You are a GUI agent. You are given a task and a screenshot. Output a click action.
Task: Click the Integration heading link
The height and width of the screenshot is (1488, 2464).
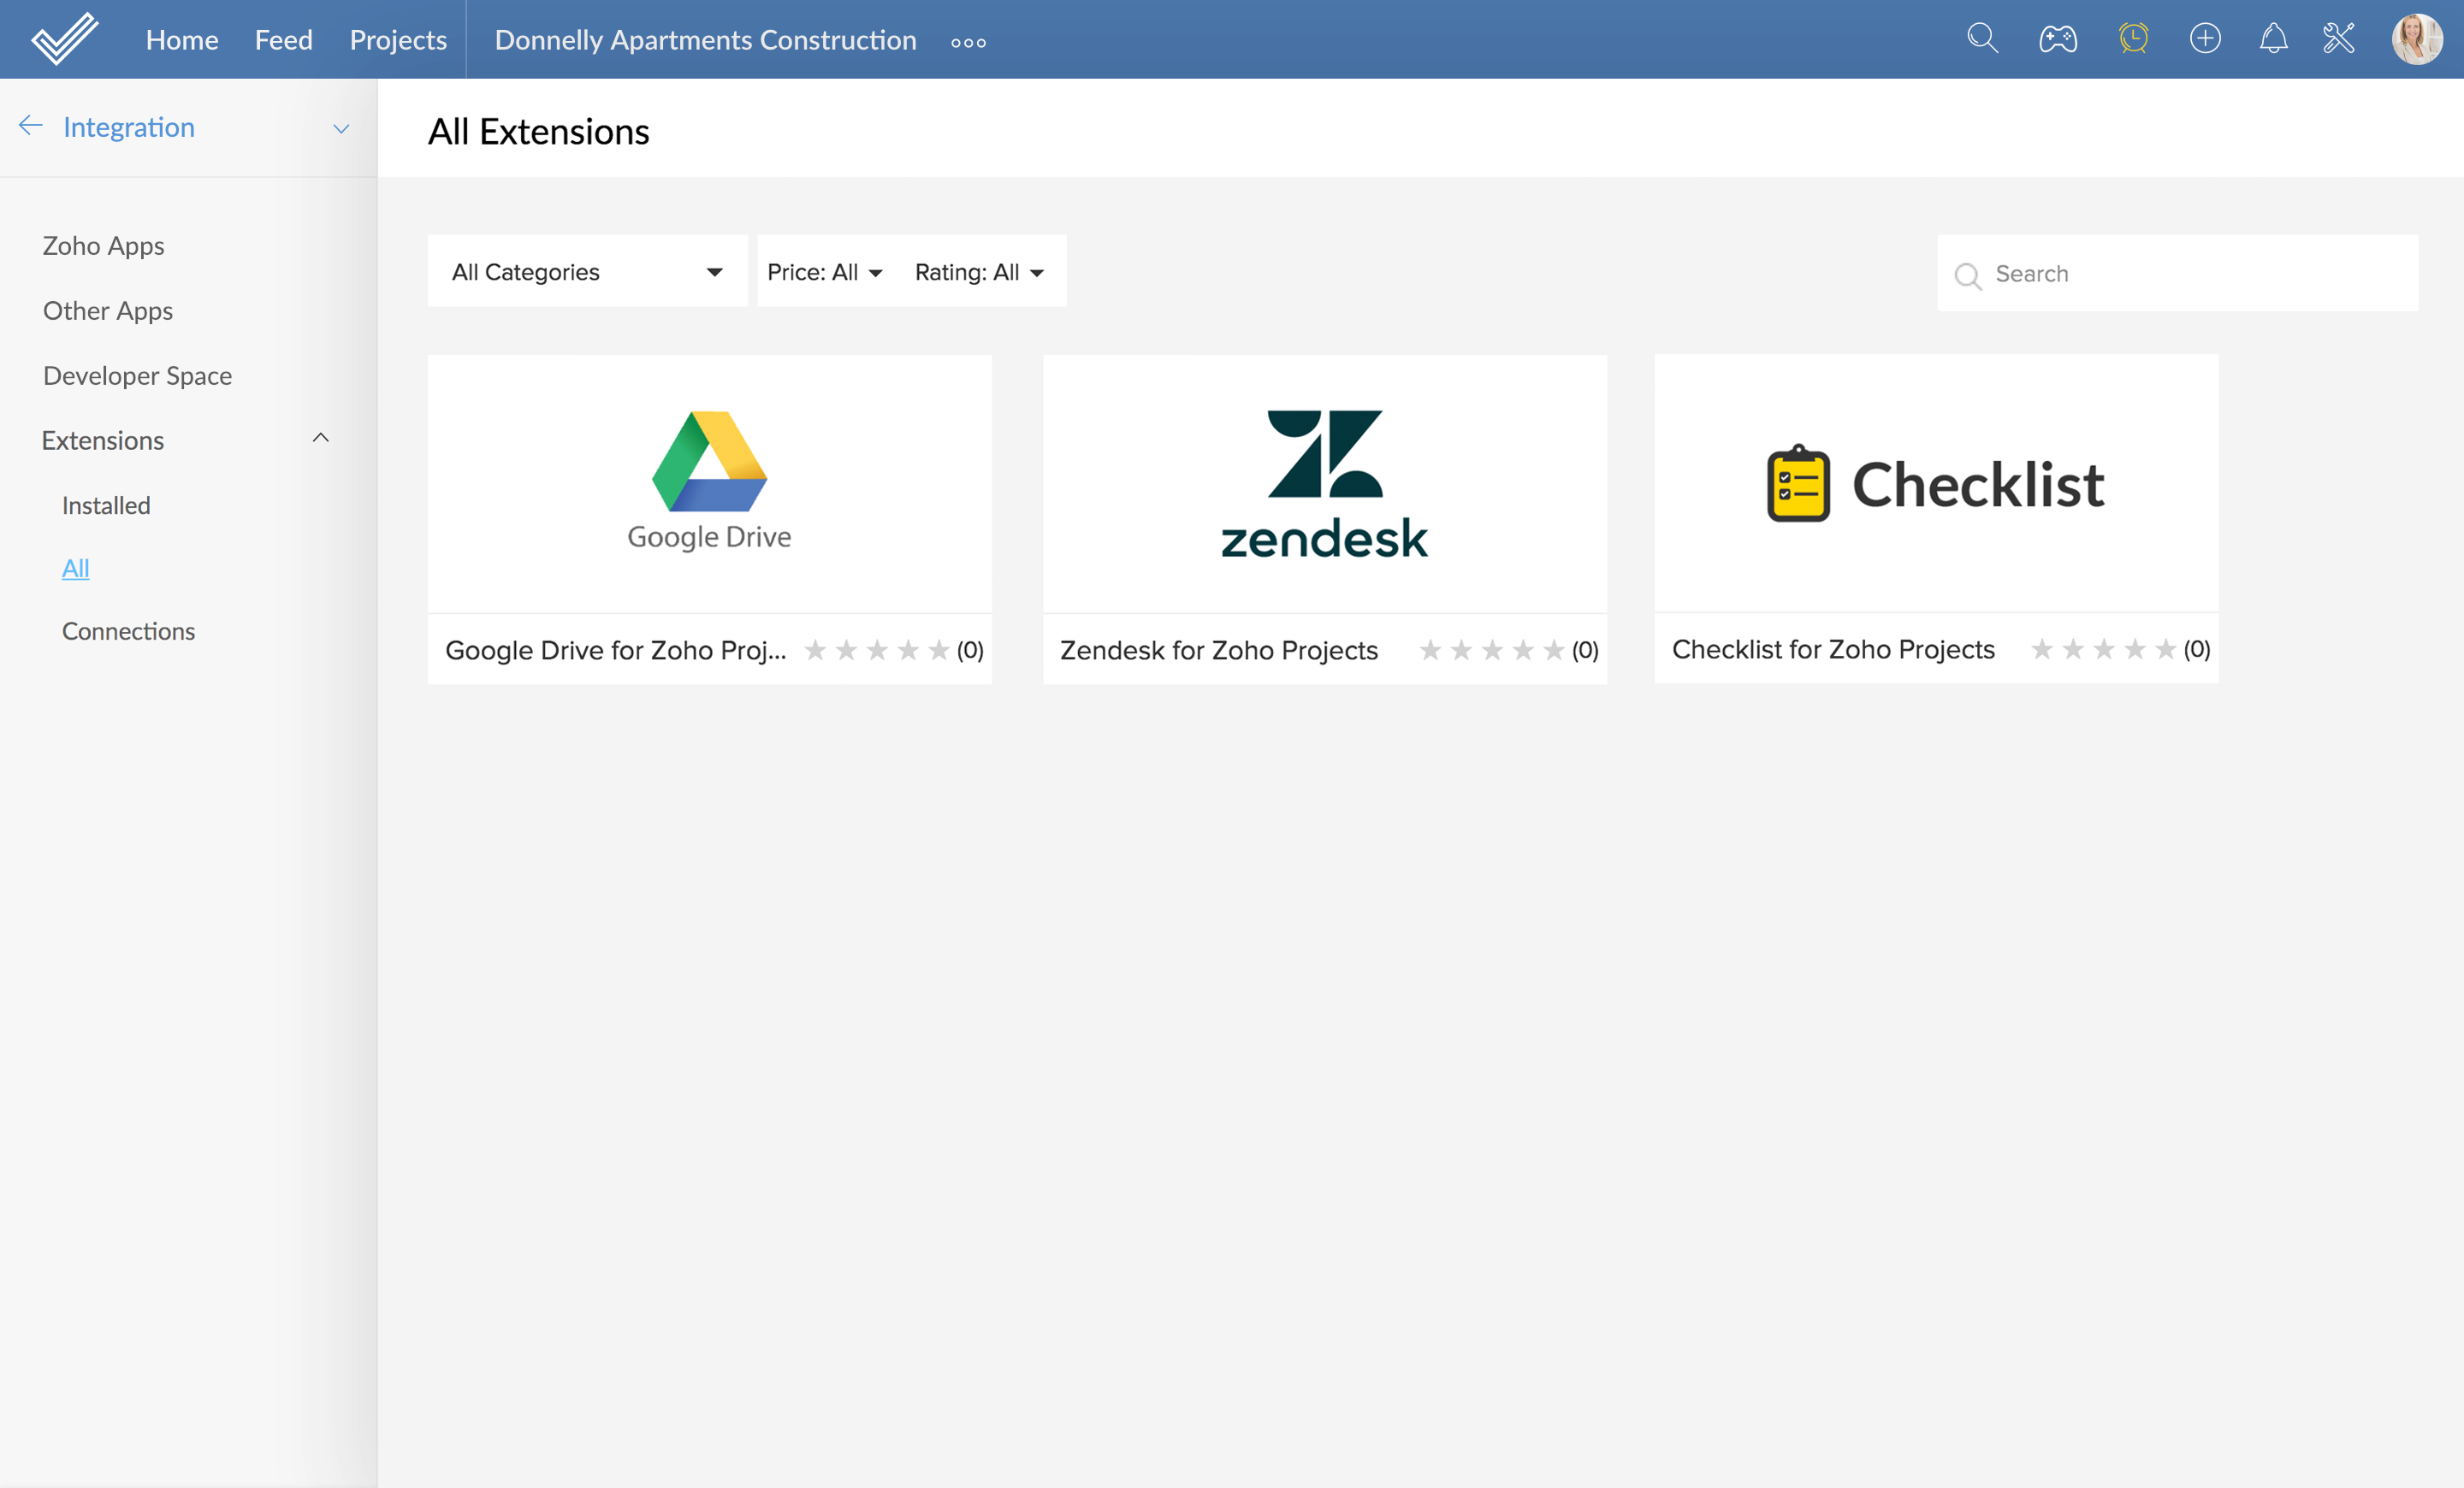click(x=129, y=127)
